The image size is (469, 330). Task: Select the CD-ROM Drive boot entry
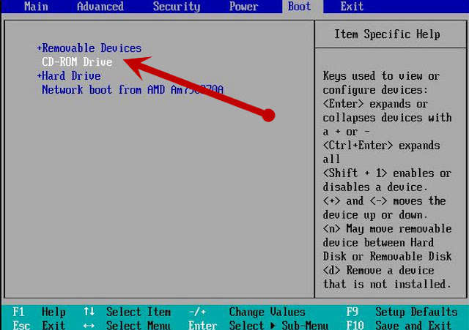click(77, 61)
